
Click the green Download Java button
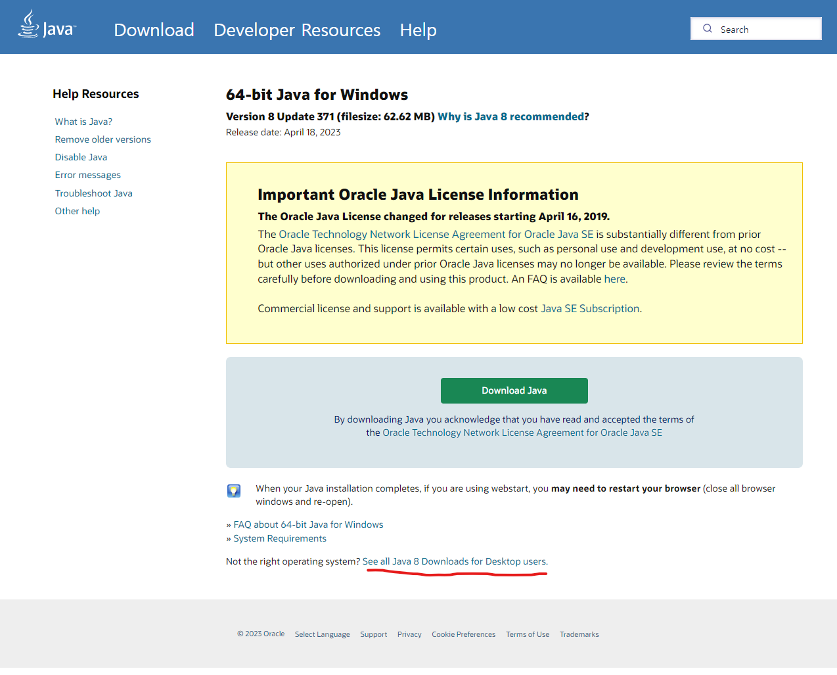click(514, 390)
